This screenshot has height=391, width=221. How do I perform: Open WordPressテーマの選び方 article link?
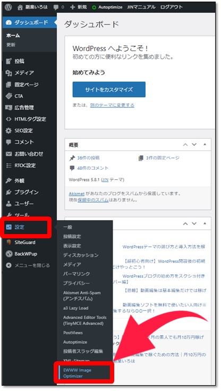click(x=164, y=247)
